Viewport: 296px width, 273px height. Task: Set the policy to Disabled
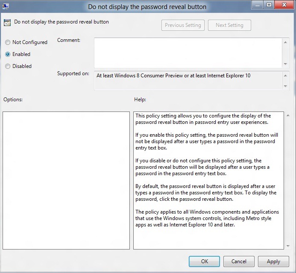tap(8, 66)
